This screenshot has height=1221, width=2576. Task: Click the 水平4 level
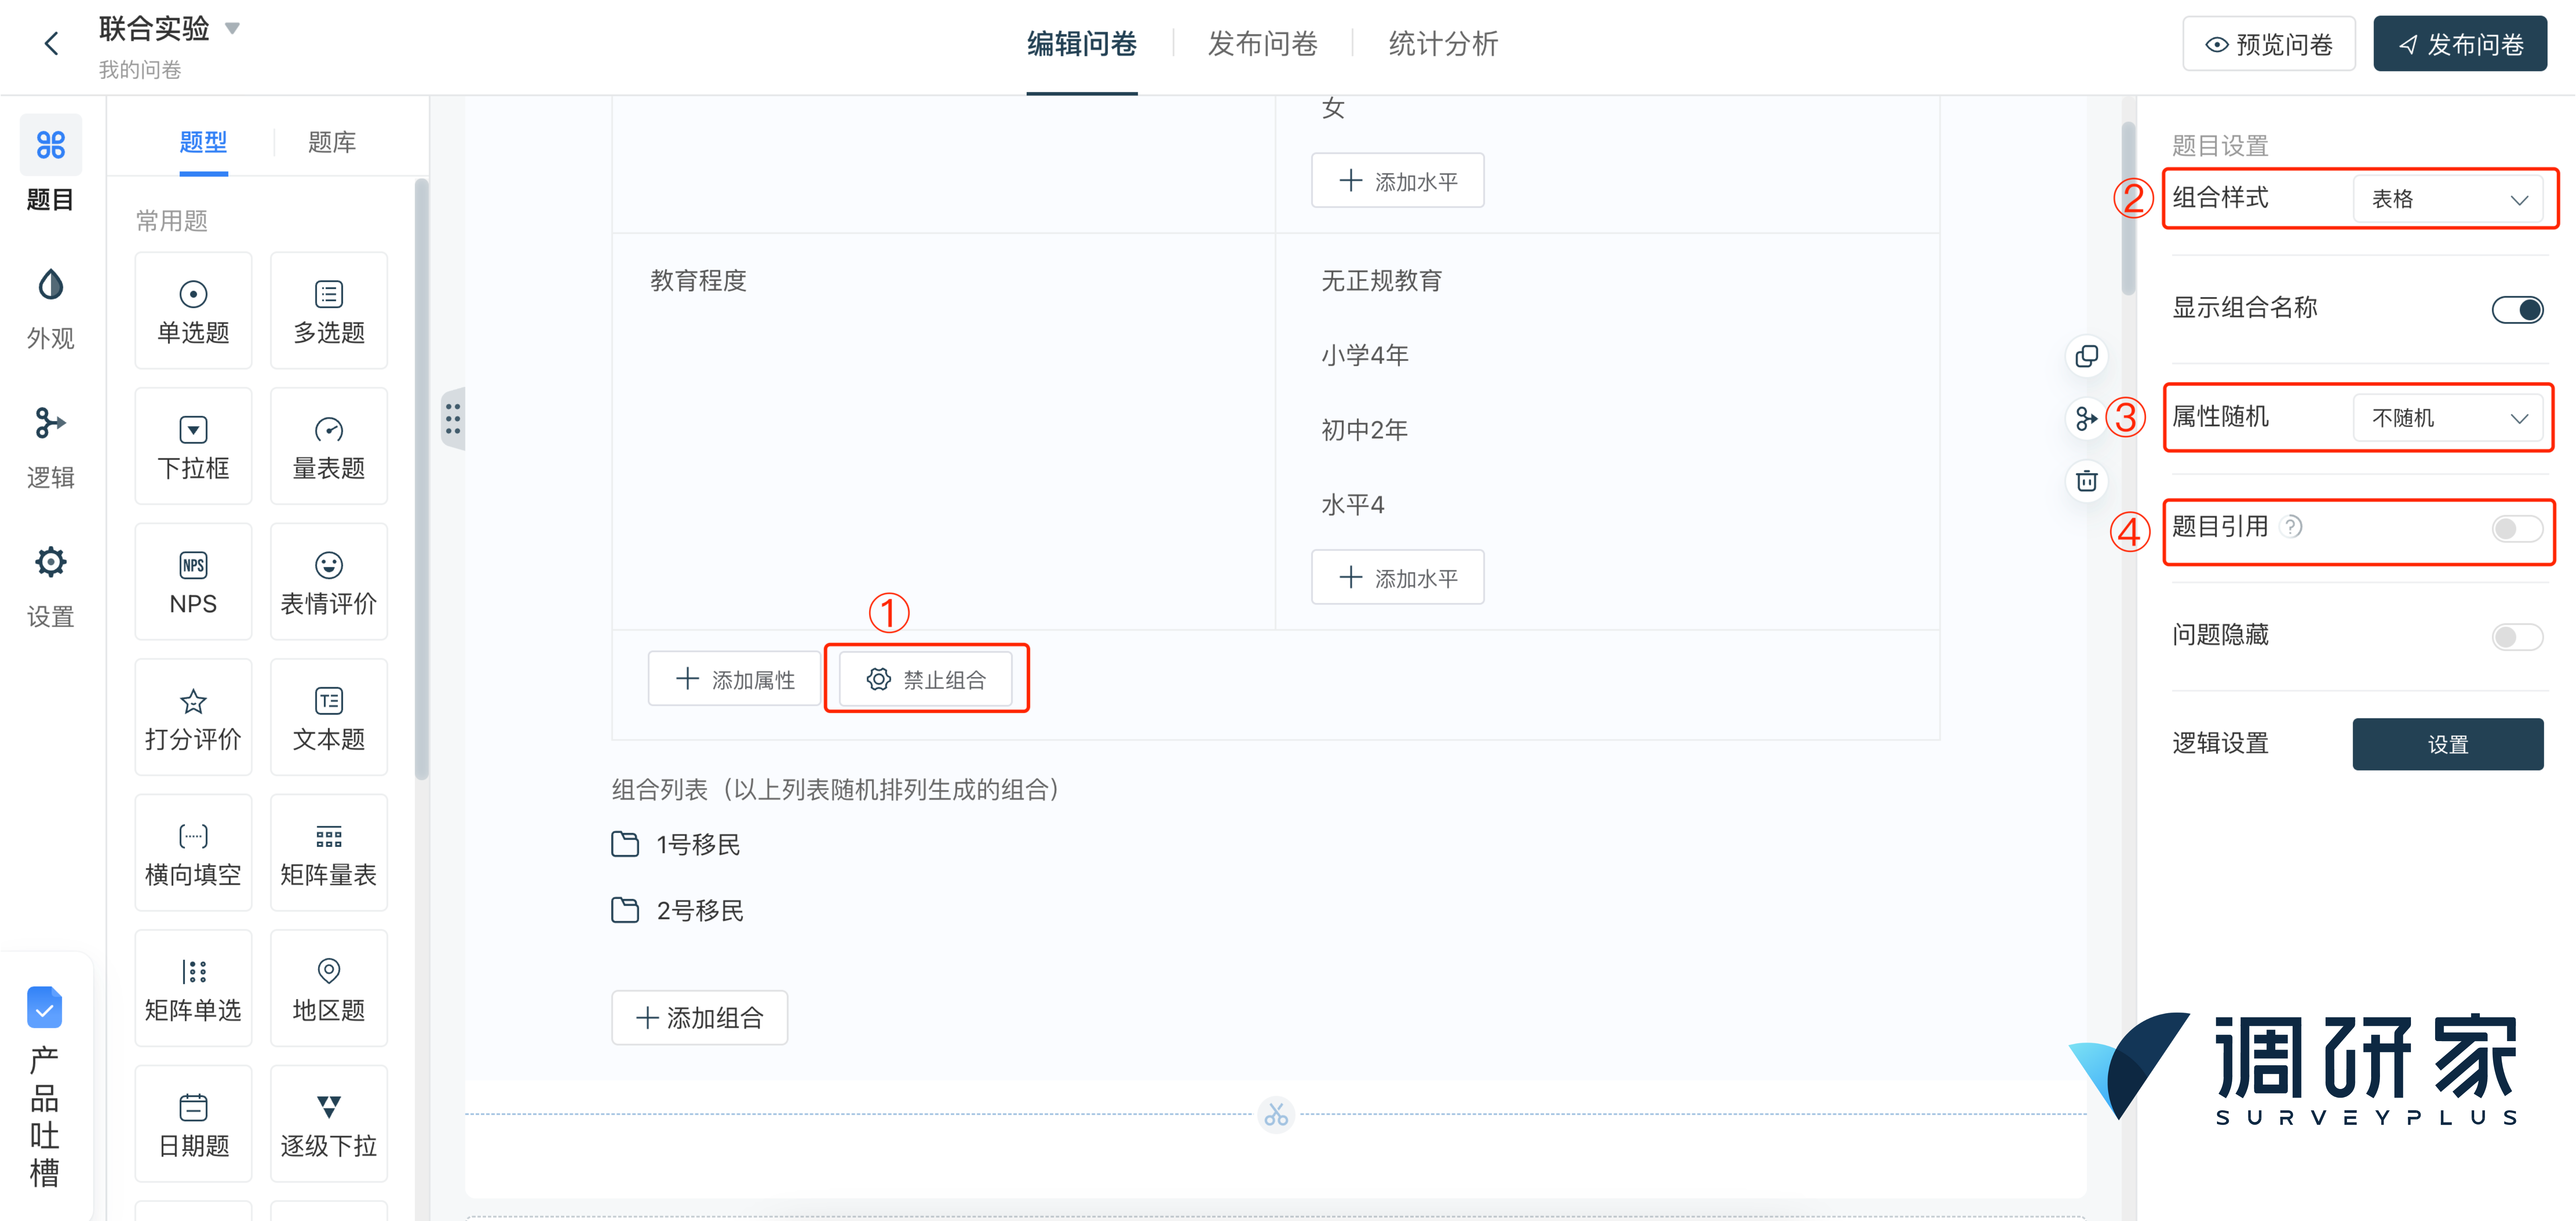click(x=1352, y=505)
